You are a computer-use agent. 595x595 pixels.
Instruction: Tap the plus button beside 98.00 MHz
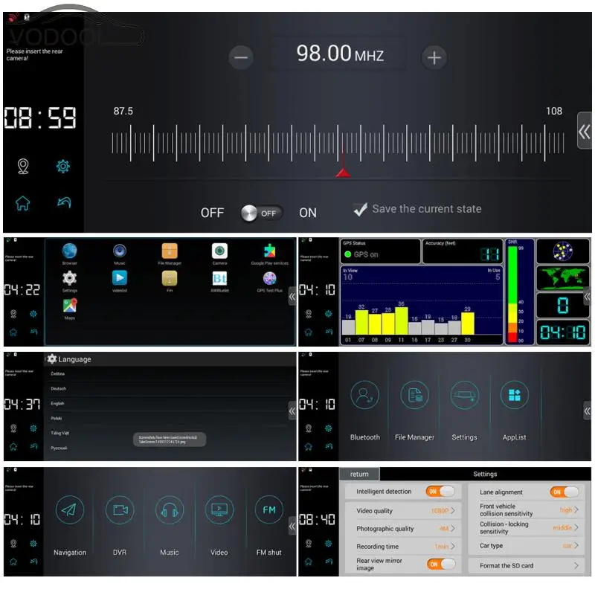click(434, 58)
